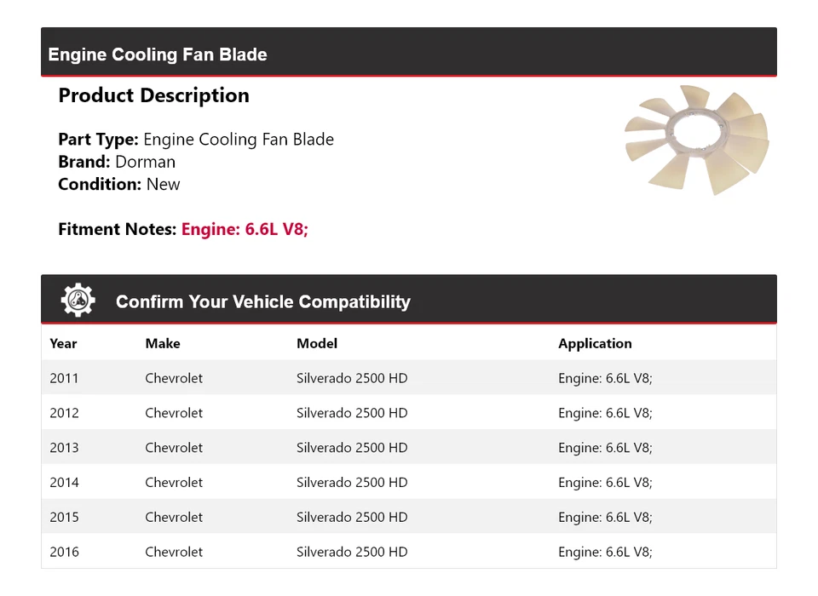The height and width of the screenshot is (596, 818).
Task: Click the Fitment Notes label
Action: tap(118, 229)
